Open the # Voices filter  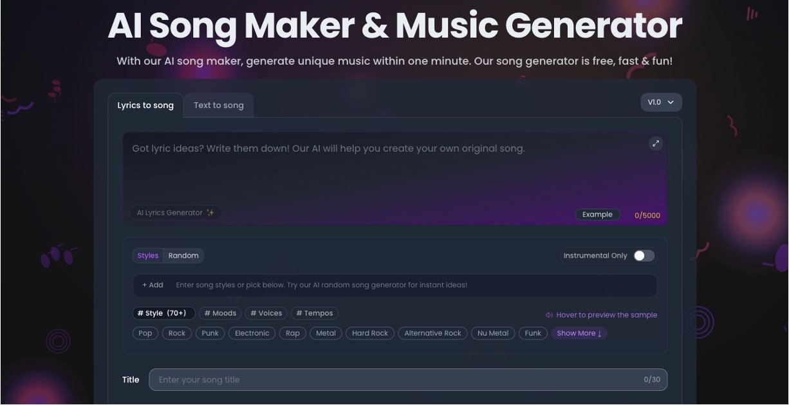click(266, 313)
